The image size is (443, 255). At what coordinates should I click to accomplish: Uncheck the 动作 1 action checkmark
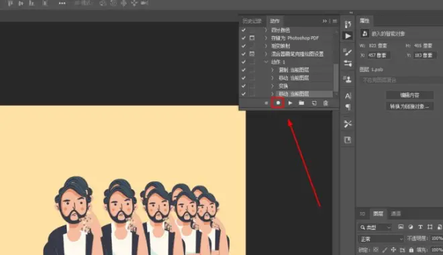[x=244, y=62]
